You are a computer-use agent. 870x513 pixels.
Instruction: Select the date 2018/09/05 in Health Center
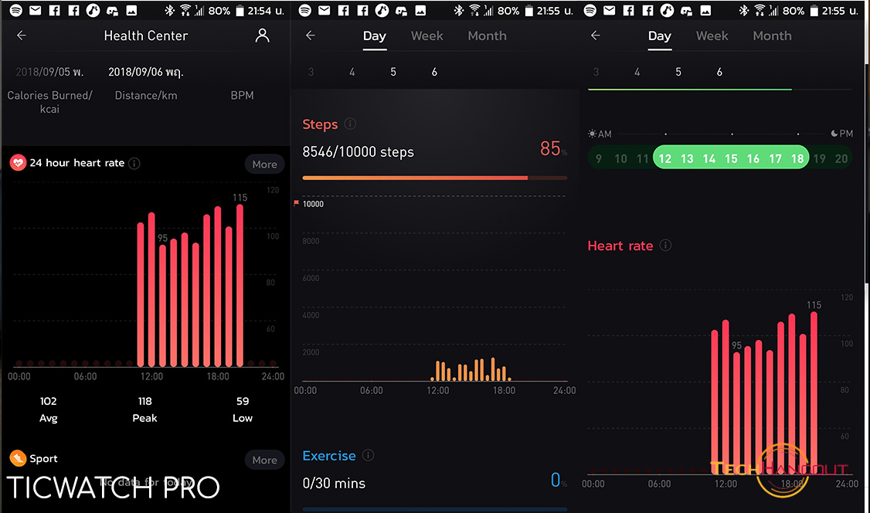coord(49,72)
